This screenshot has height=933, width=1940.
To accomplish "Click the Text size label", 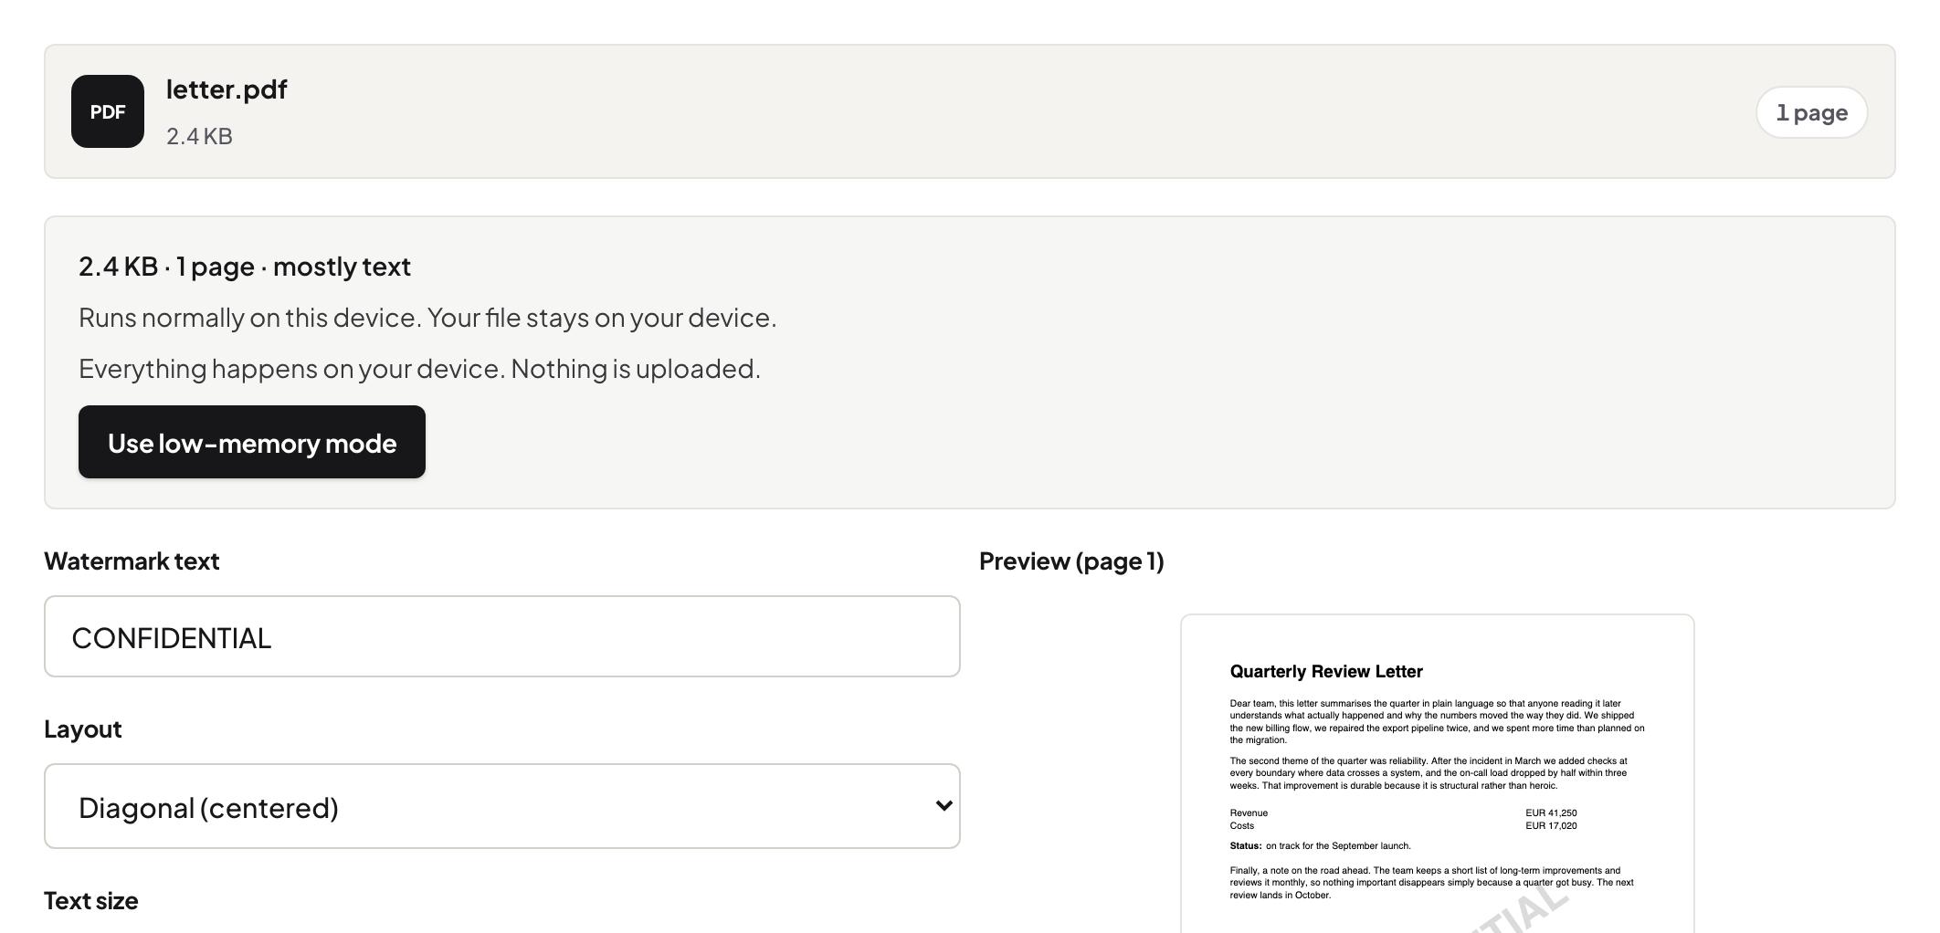I will [91, 900].
